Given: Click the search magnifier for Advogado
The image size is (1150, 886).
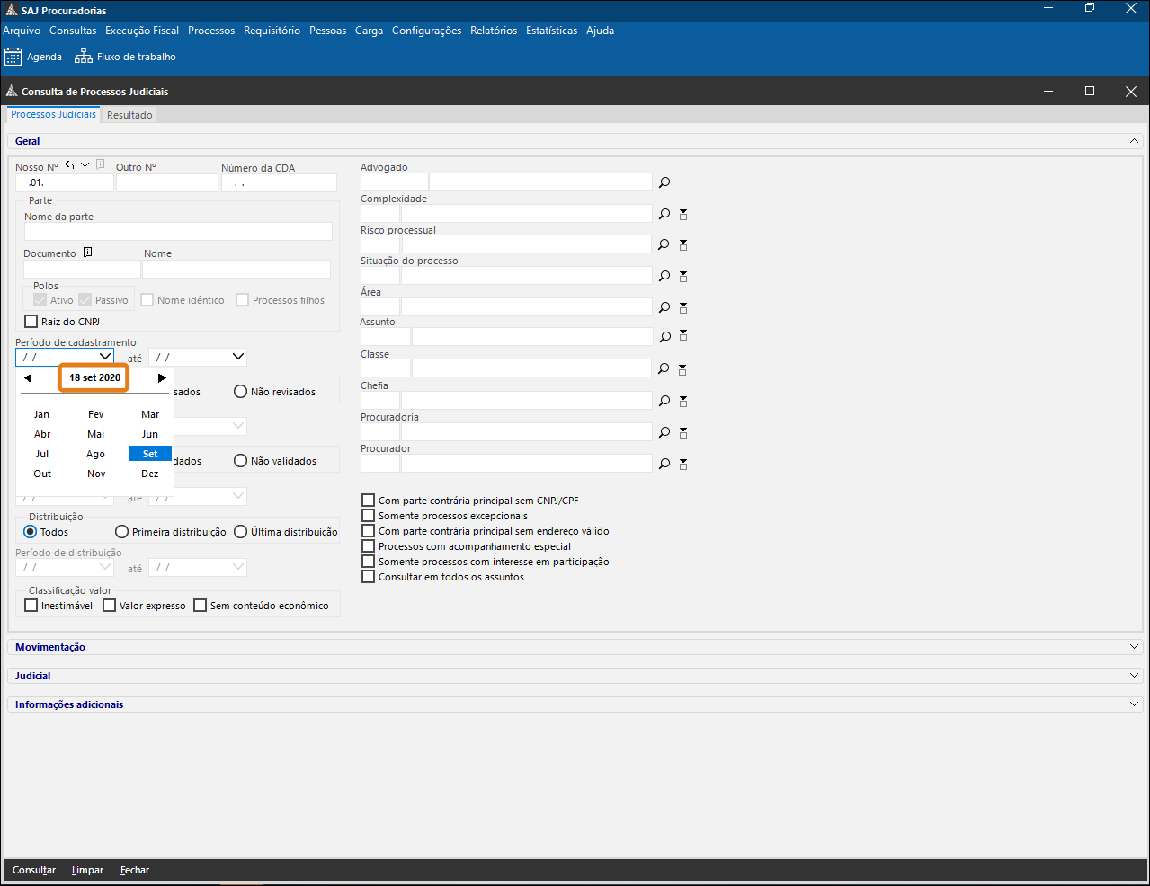Looking at the screenshot, I should click(x=664, y=182).
